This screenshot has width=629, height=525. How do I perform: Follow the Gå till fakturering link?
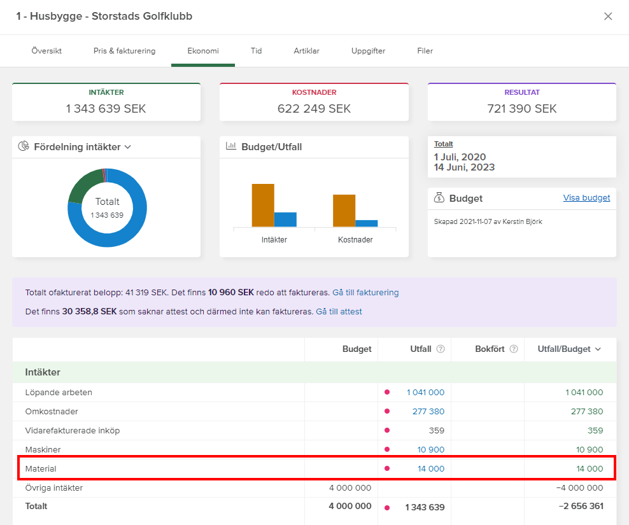[365, 293]
